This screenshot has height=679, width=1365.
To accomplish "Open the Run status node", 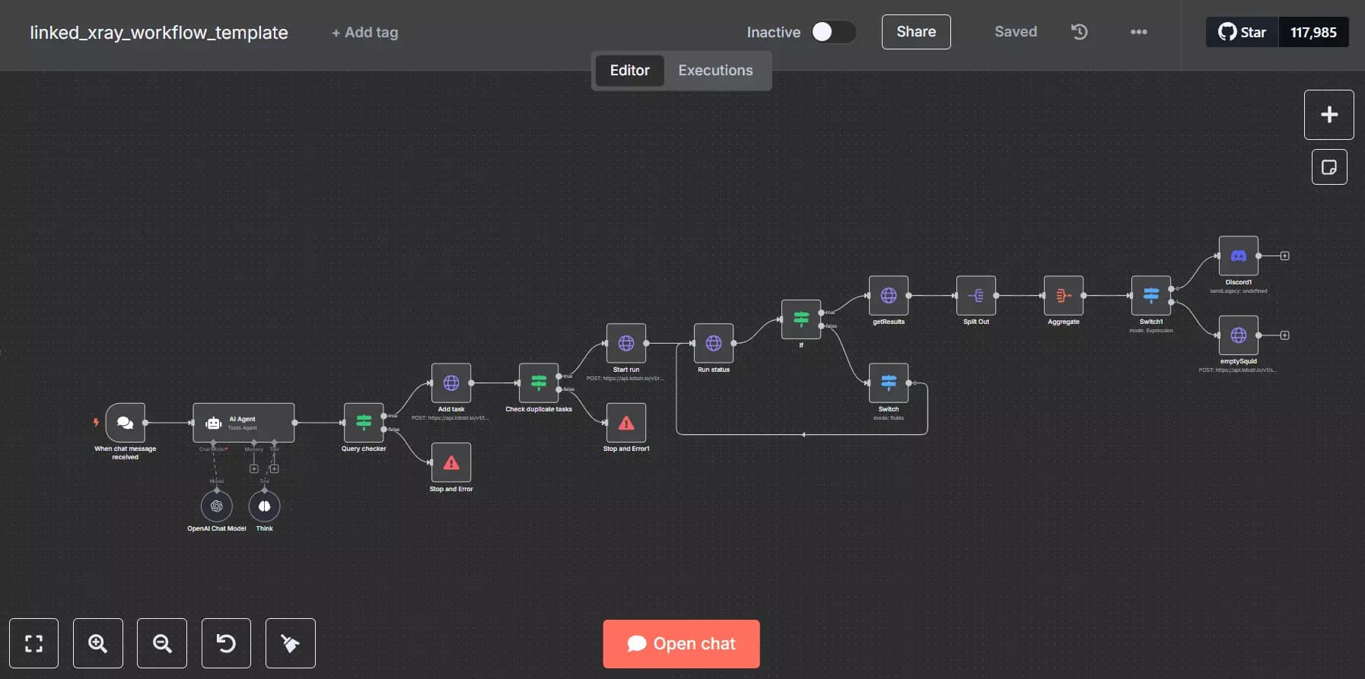I will point(714,344).
